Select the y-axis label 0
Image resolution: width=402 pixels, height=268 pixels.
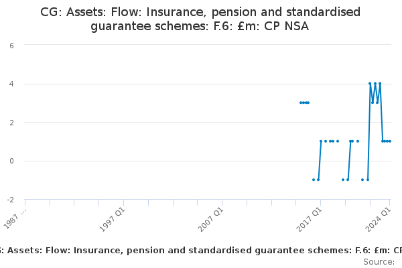(11, 161)
